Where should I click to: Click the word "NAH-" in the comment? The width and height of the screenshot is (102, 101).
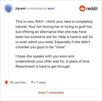coord(40,21)
